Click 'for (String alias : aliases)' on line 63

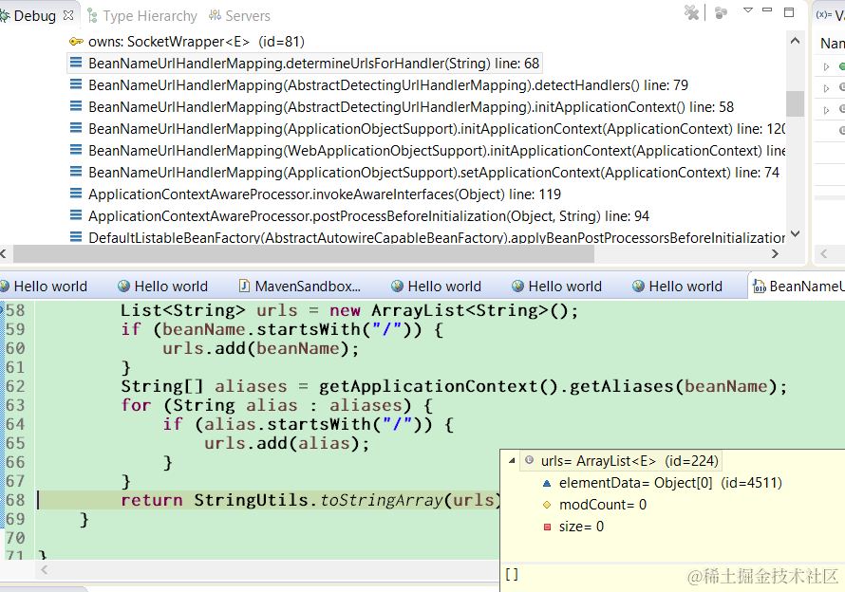tap(266, 405)
